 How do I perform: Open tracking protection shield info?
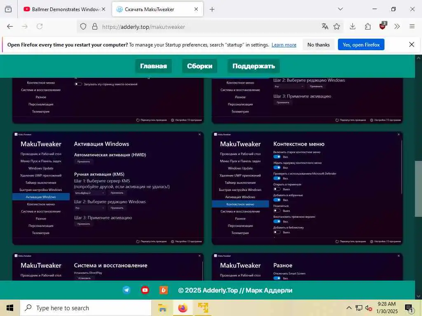(83, 27)
